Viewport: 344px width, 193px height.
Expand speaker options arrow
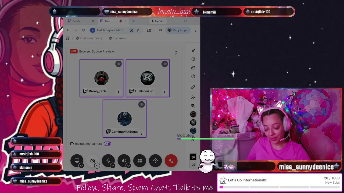tap(128, 166)
